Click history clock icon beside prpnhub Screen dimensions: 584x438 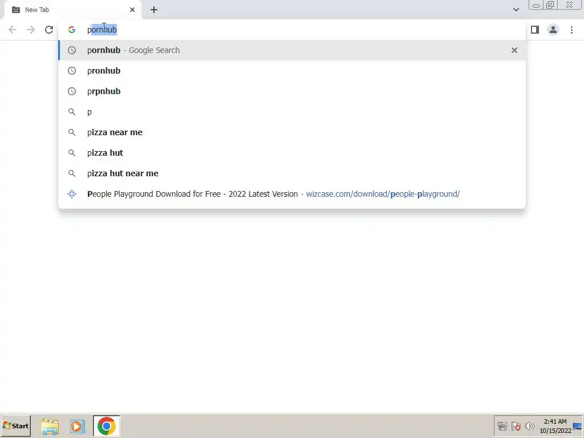click(72, 91)
